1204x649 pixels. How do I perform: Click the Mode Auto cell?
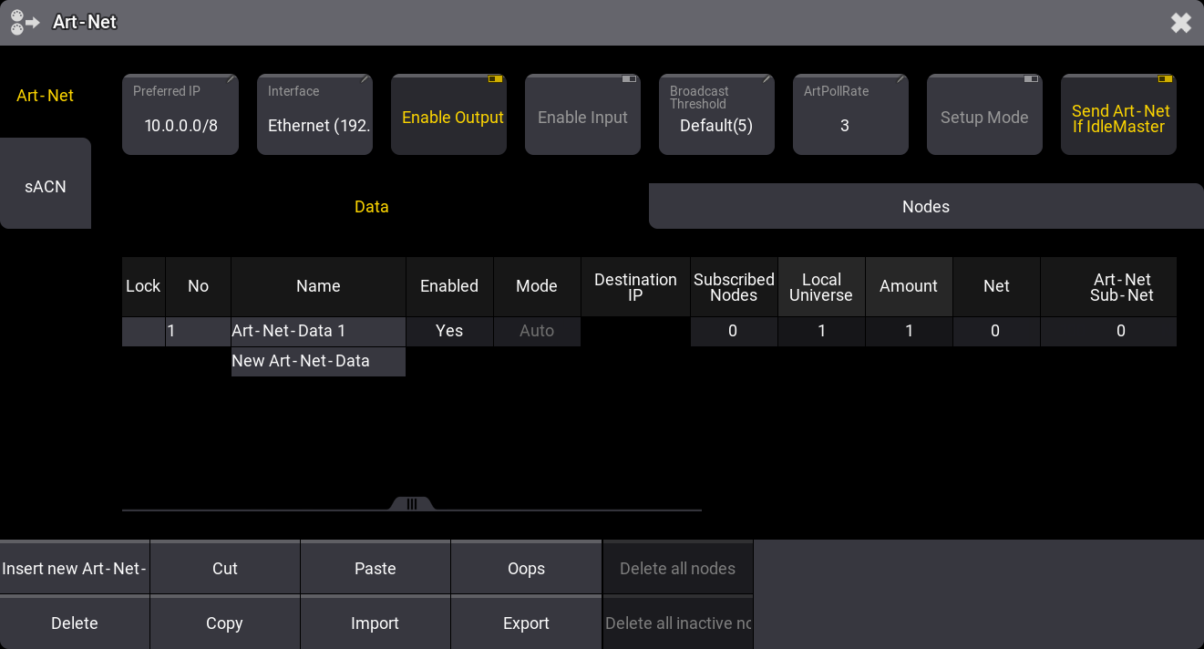[x=537, y=332]
